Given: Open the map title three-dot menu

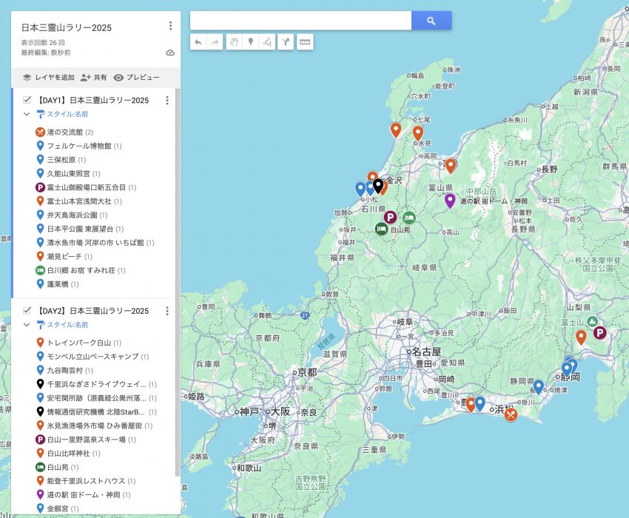Looking at the screenshot, I should (170, 26).
